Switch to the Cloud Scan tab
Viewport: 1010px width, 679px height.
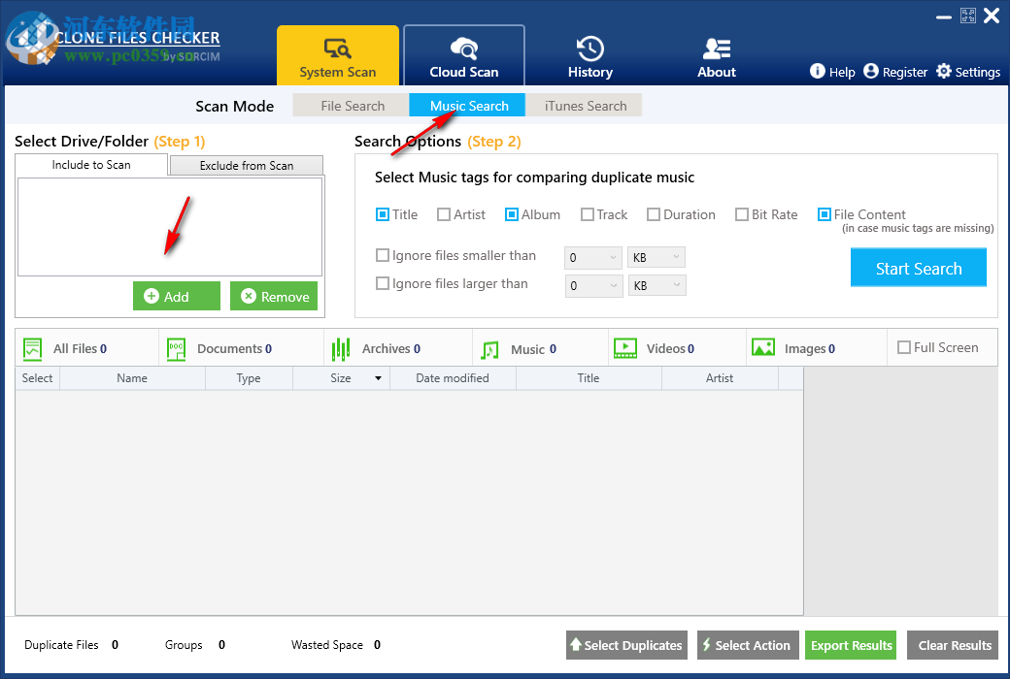click(x=464, y=55)
